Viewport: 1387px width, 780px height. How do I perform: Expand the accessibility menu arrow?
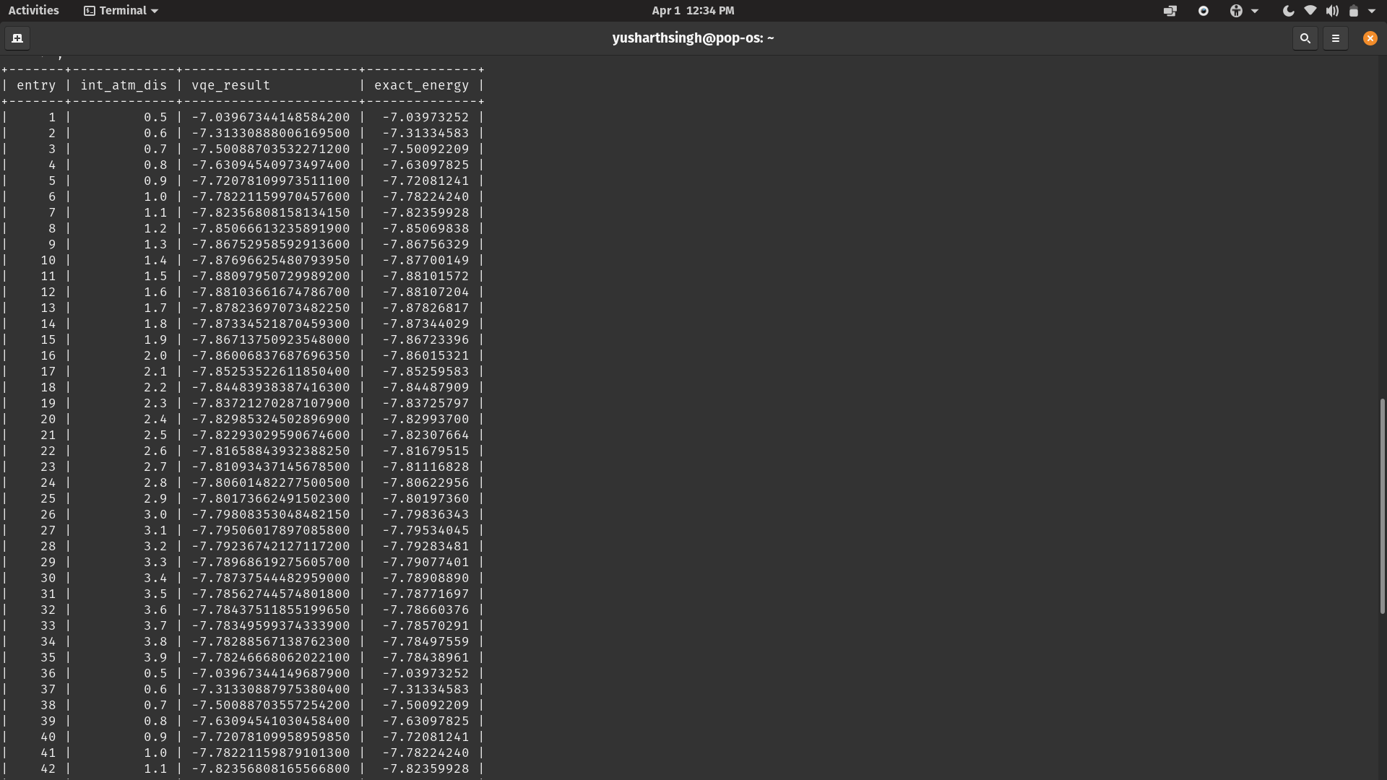[1255, 11]
